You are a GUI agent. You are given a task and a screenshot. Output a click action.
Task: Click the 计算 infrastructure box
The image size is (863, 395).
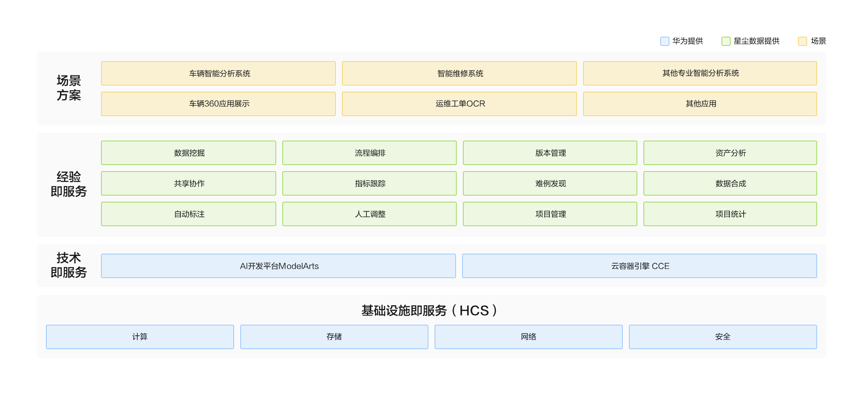[x=140, y=337]
